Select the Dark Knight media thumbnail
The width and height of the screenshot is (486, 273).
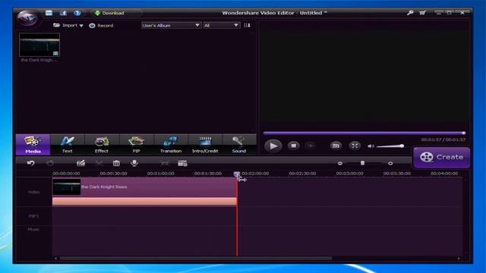point(39,45)
